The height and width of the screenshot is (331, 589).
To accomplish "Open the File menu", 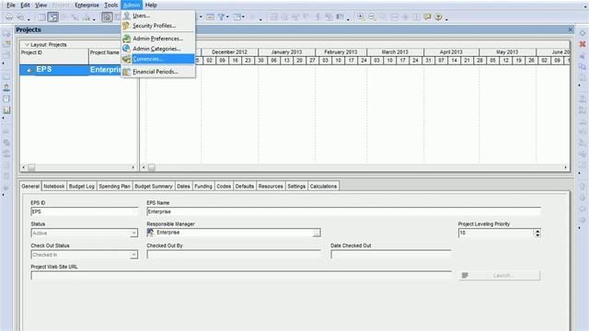I will coord(11,5).
